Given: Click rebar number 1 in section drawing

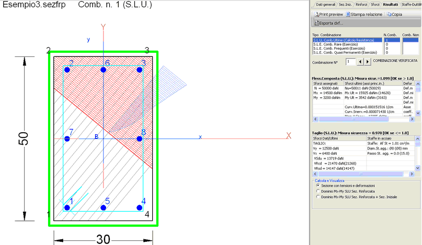Looking at the screenshot, I should [67, 207].
